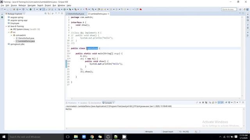
Task: Open Zoom app from taskbar
Action: coord(84,136)
